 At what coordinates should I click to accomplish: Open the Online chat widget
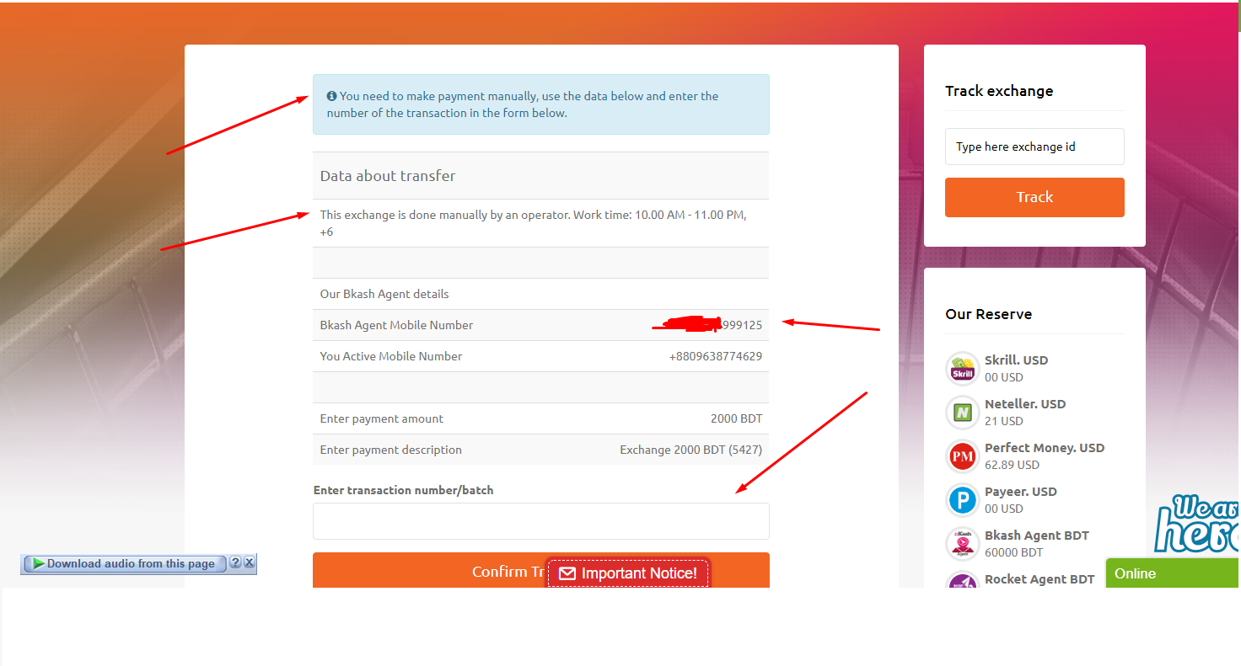1173,573
